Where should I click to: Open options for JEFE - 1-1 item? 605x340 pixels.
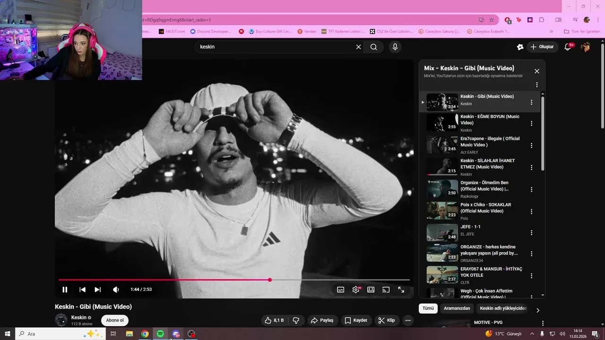(531, 233)
